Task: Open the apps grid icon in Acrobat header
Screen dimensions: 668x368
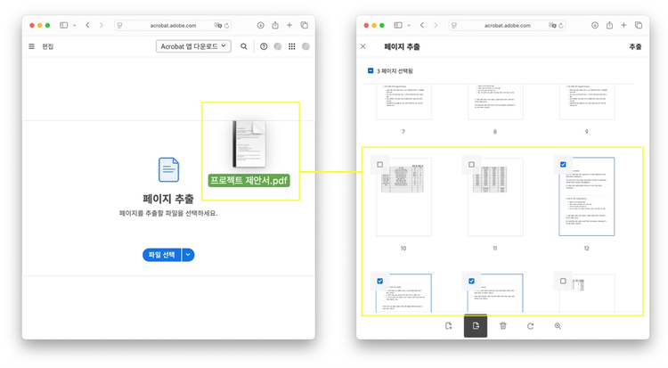Action: pos(292,46)
